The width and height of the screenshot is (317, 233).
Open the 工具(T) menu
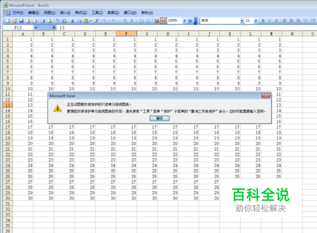pos(97,13)
